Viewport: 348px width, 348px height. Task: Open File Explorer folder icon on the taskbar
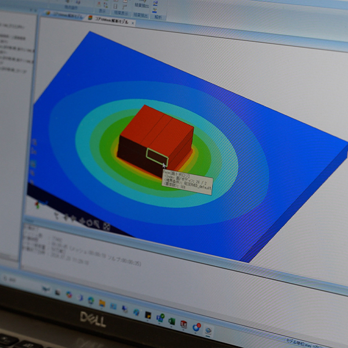102,303
